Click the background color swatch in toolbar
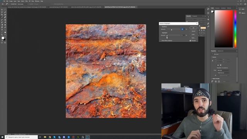 4,39
